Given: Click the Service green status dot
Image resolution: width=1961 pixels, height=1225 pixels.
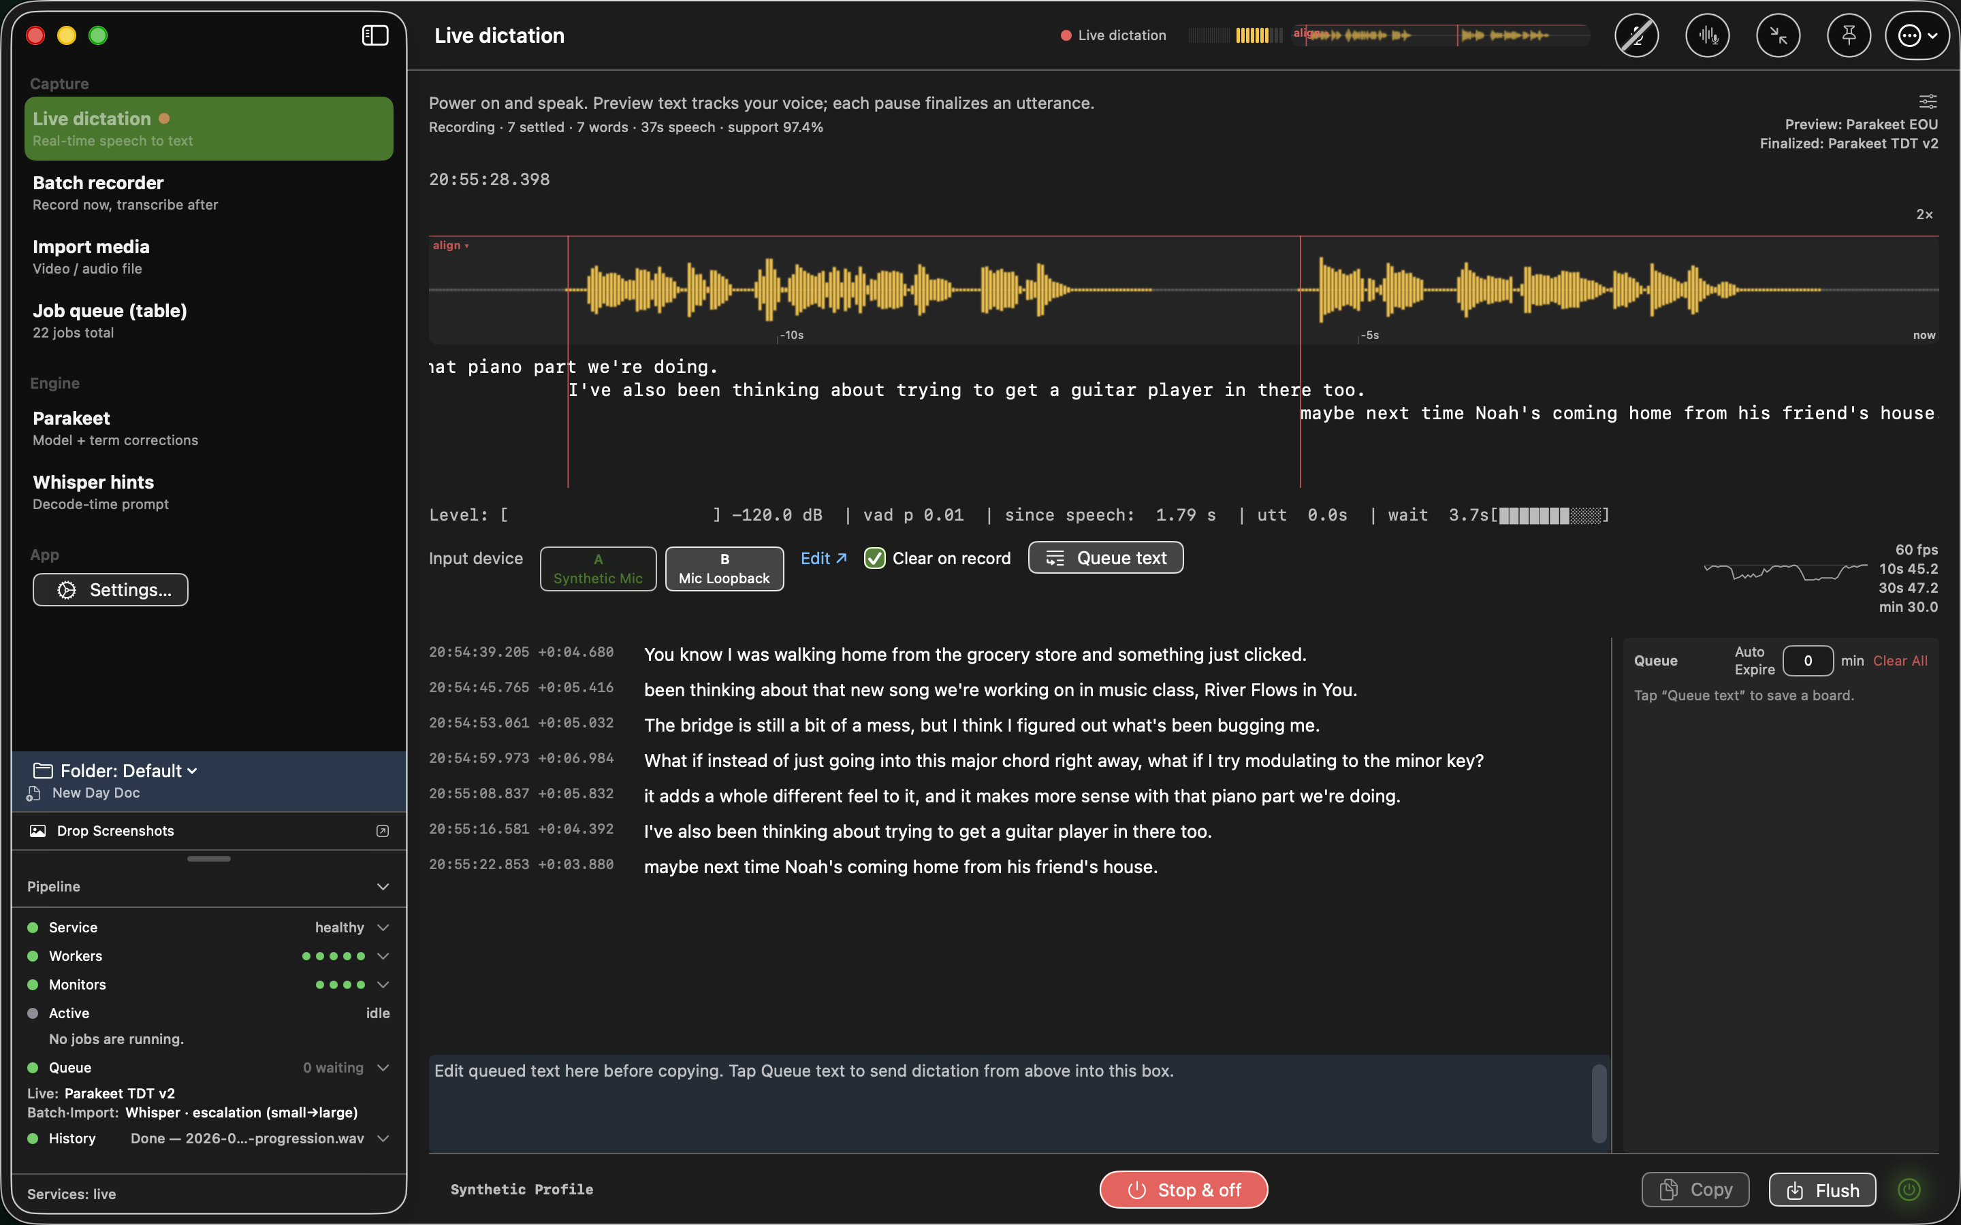Looking at the screenshot, I should (x=33, y=927).
